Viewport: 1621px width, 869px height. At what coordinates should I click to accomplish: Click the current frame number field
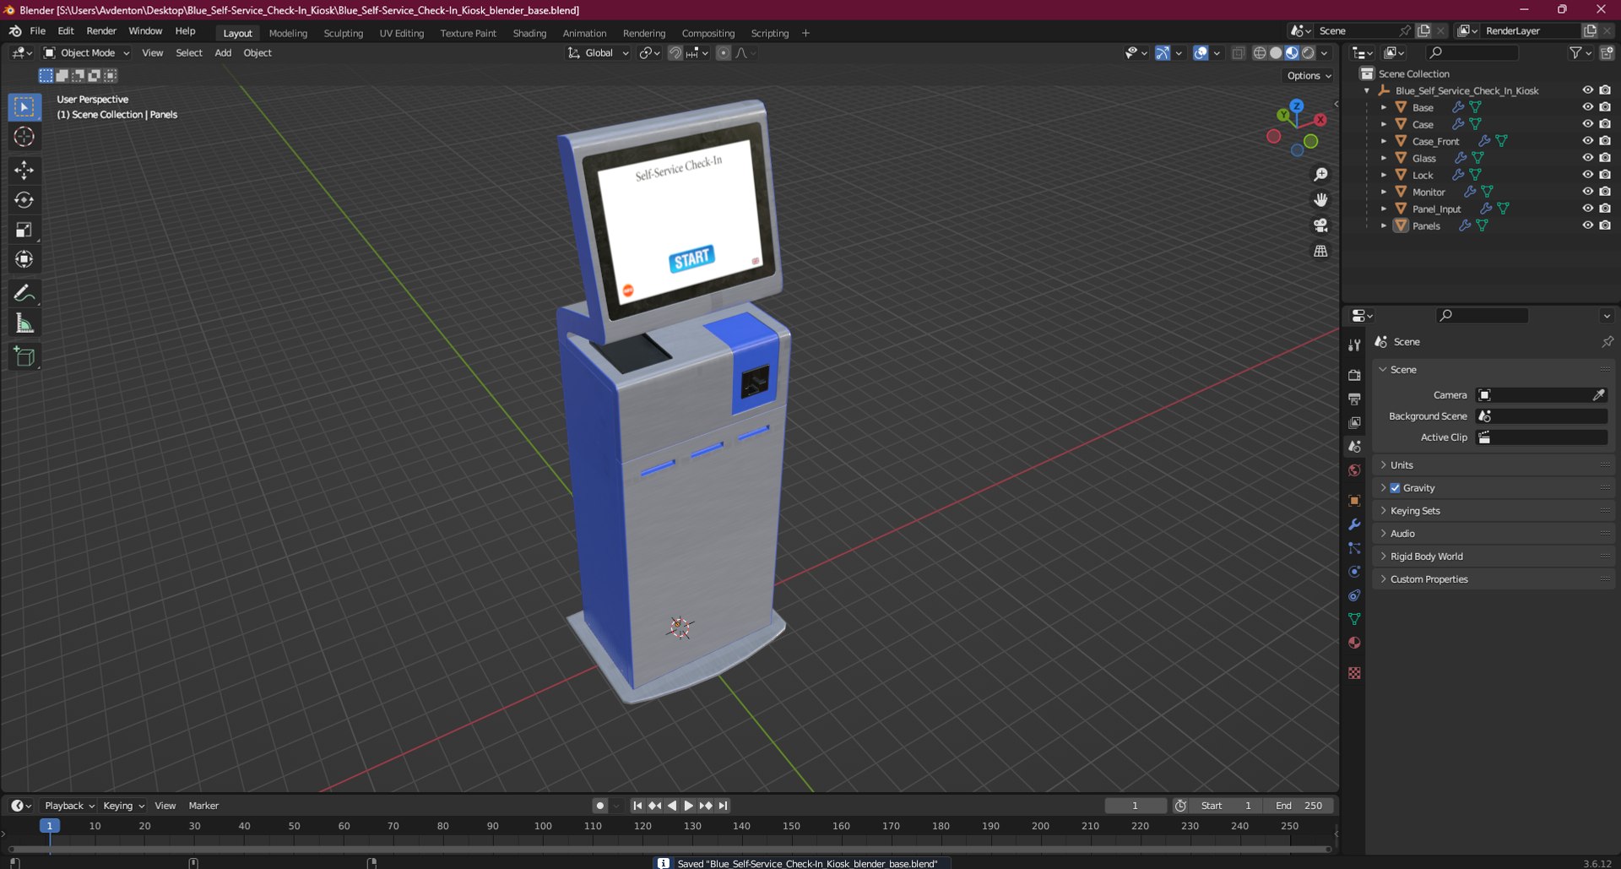1136,806
